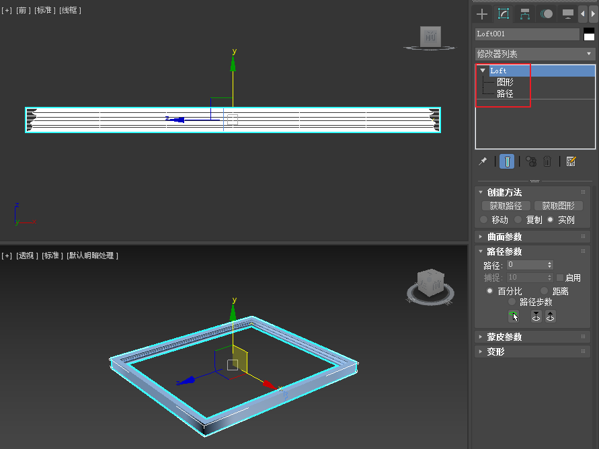Choose the 距离 radio option

(545, 291)
